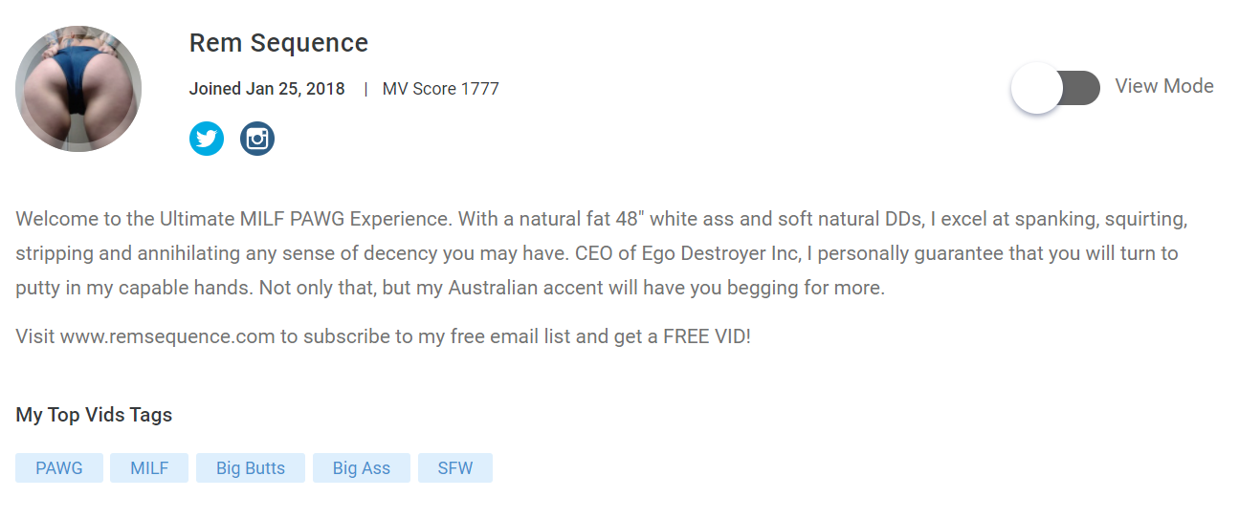Open the Instagram profile icon
Viewport: 1239px width, 519px height.
(x=257, y=139)
